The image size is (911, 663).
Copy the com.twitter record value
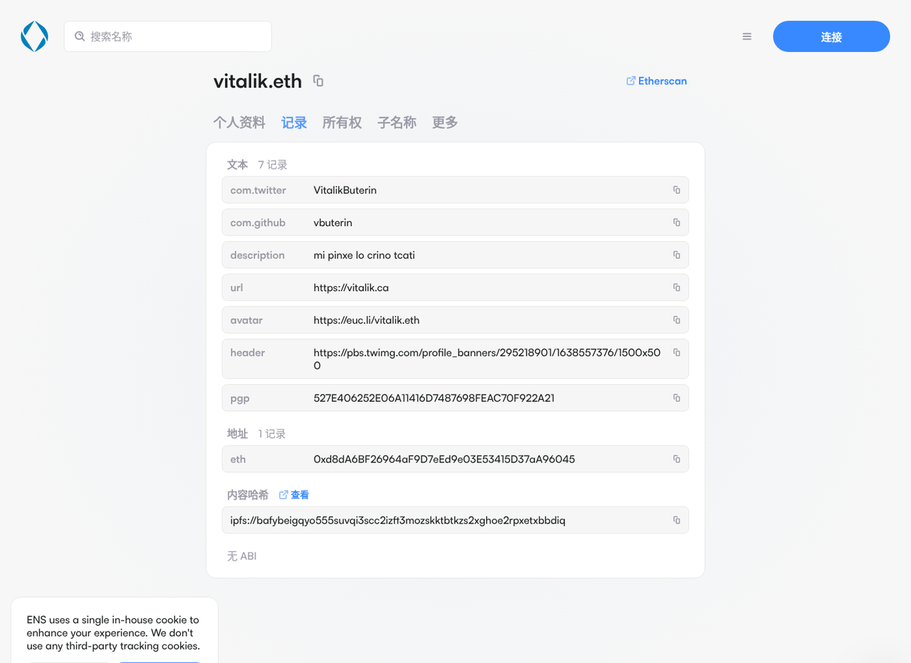677,190
